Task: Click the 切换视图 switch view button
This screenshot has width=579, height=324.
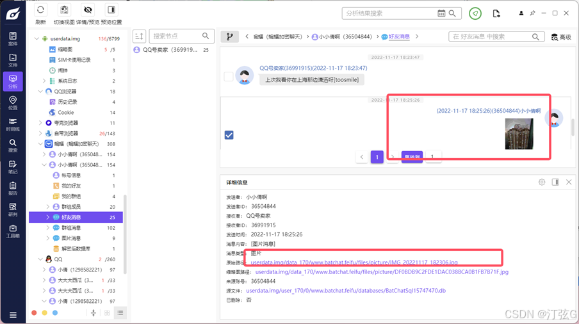Action: coord(64,14)
